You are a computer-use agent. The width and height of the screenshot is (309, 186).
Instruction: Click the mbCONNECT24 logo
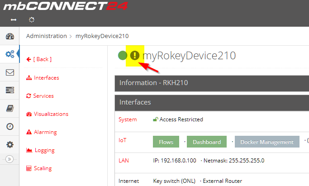[x=66, y=6]
